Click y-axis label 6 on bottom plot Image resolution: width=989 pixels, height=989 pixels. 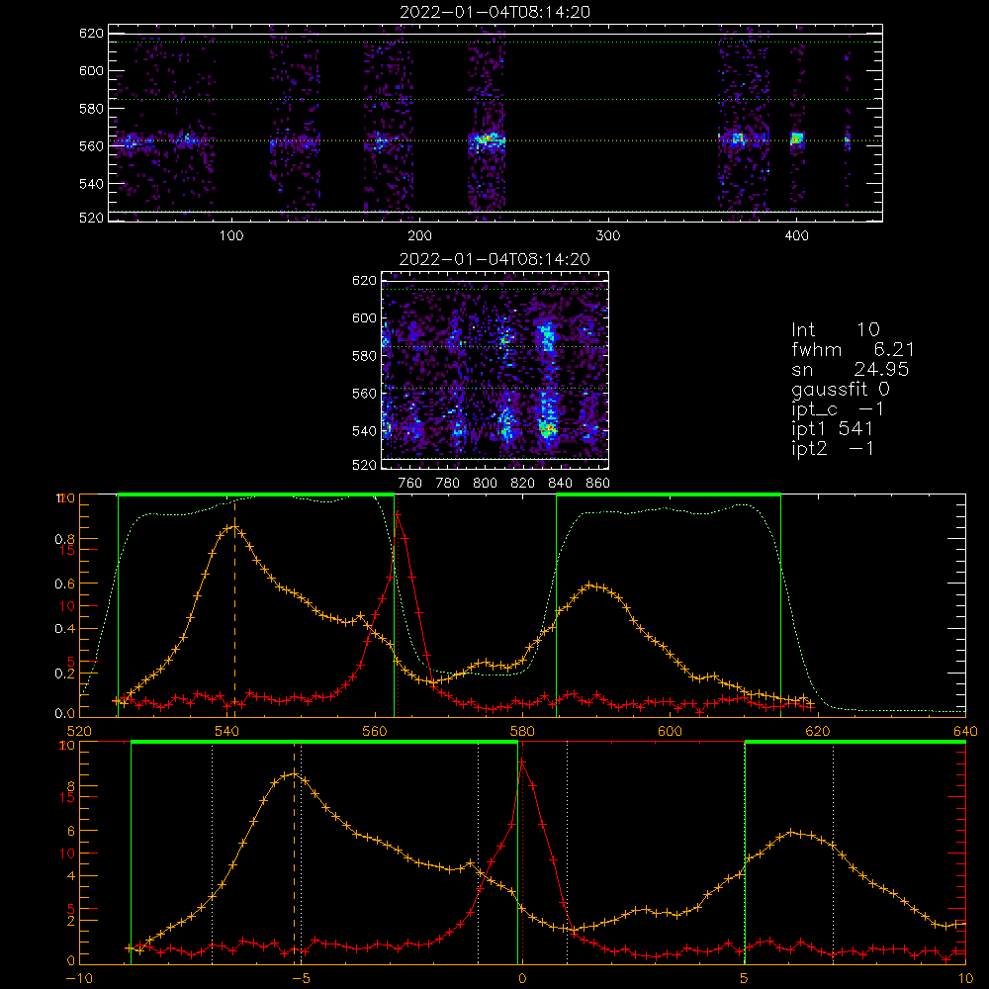point(70,832)
